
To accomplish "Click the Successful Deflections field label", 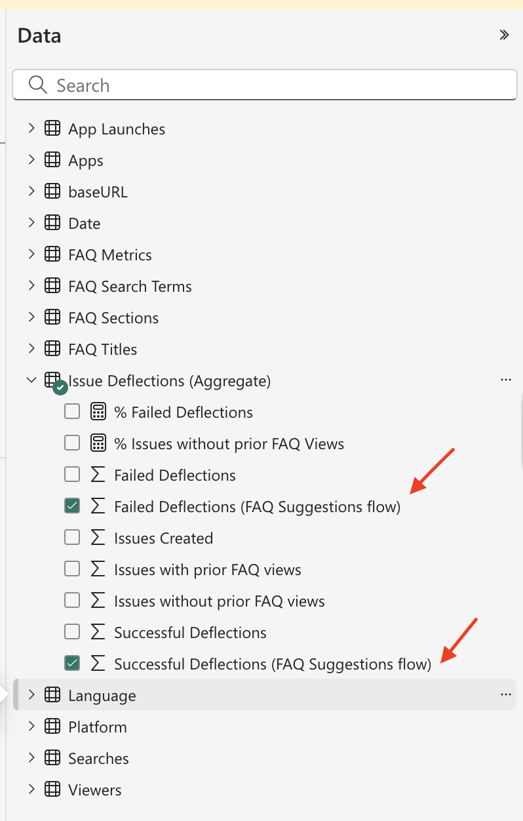I will [190, 633].
